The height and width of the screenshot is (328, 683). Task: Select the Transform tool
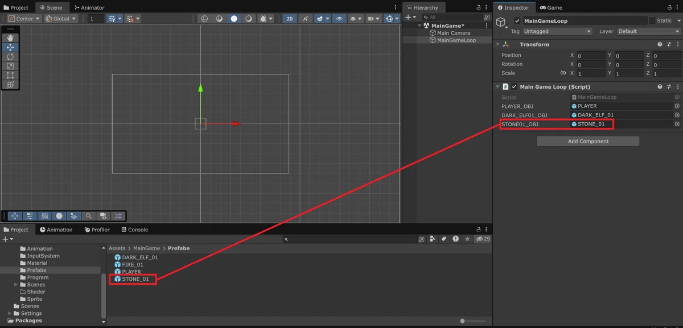[x=10, y=84]
